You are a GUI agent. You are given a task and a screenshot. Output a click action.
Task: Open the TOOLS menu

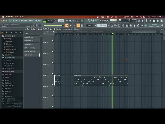tap(36, 21)
